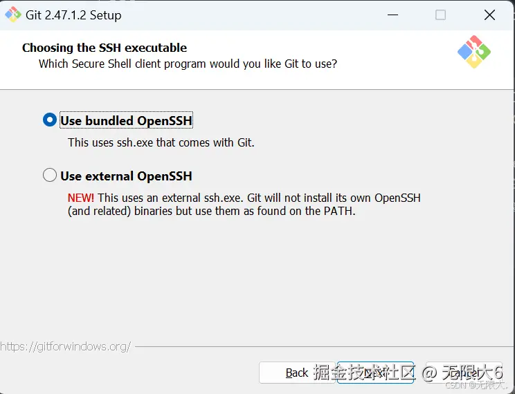Screen dimensions: 515x394
Task: Minimize the Git Setup window
Action: (x=392, y=15)
